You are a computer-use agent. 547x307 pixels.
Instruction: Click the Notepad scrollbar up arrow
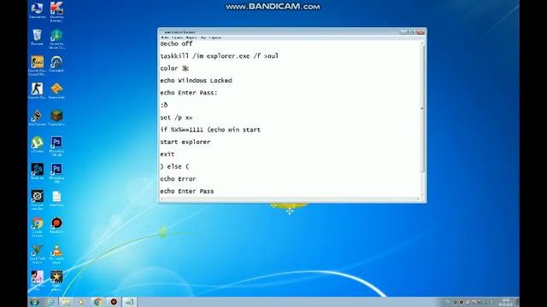422,43
